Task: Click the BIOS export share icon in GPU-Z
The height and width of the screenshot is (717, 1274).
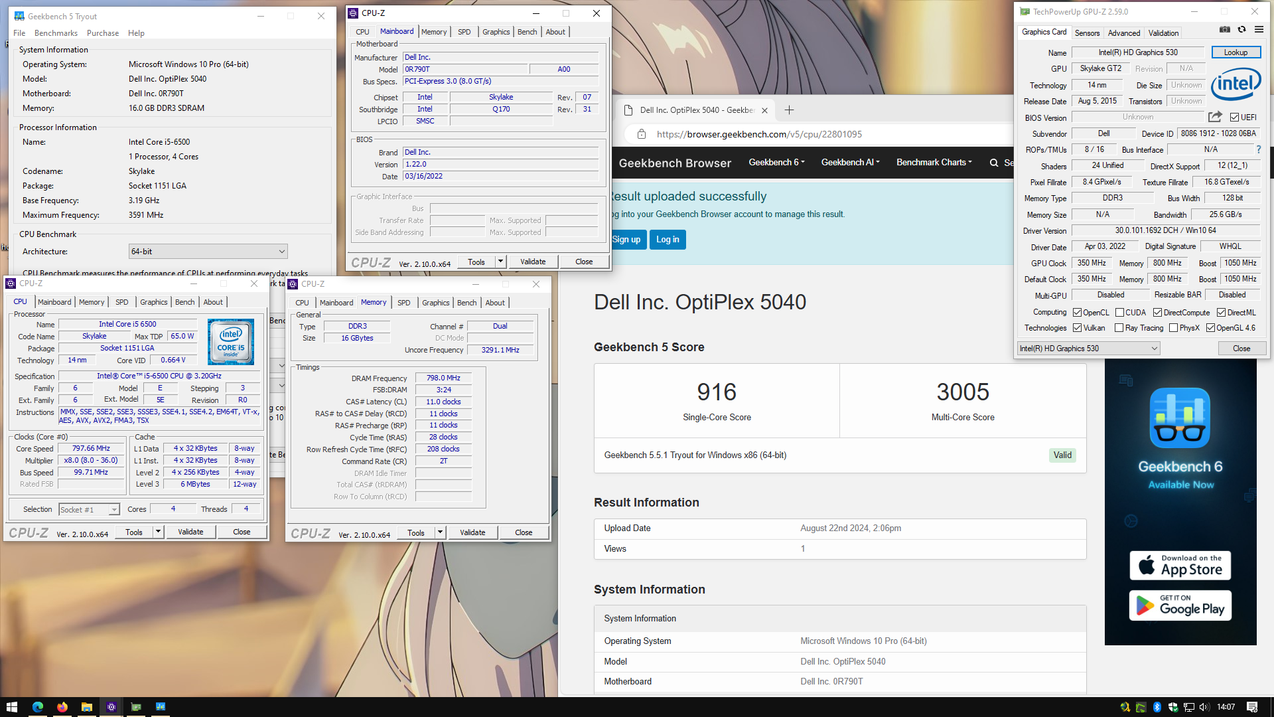Action: [1215, 117]
